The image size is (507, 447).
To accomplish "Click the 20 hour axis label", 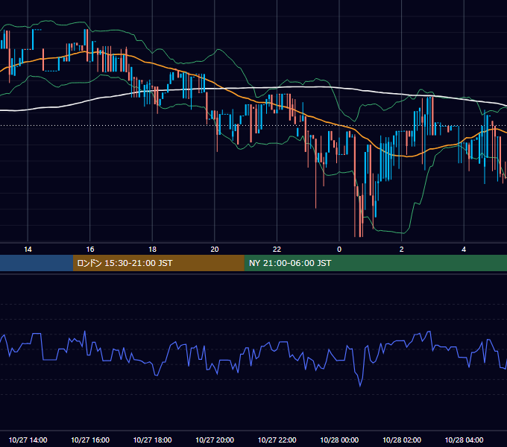I will tap(215, 250).
